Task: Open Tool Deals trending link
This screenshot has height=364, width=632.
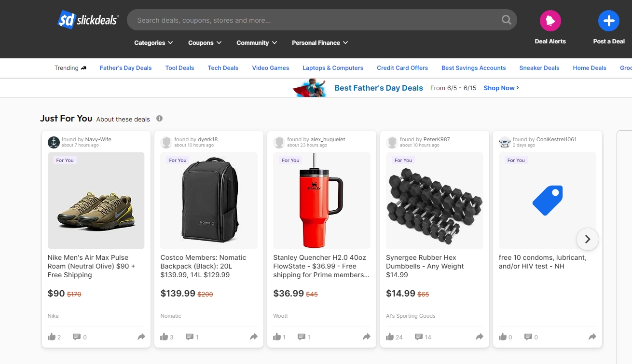Action: tap(179, 68)
